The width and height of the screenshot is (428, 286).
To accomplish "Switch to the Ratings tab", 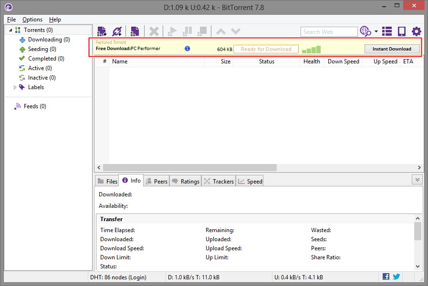I will coord(186,181).
